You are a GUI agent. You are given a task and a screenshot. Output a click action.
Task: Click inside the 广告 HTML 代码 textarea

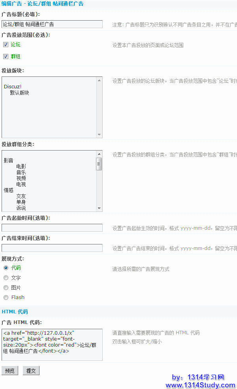coord(52,345)
